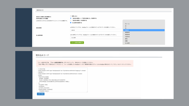This screenshot has width=189, height=106.
Task: Click the 埋め込みコード section heading
Action: click(x=42, y=55)
